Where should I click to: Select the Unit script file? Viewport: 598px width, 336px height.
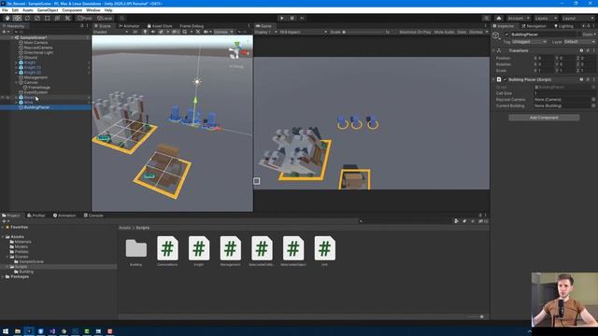(324, 251)
